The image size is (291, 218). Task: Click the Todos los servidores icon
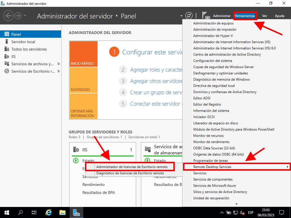[7, 49]
